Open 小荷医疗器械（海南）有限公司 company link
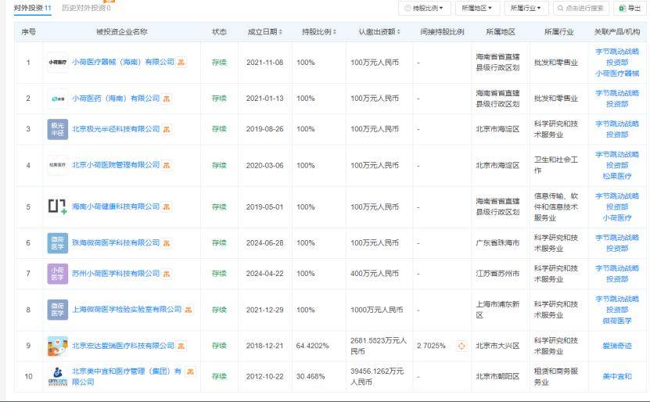 (123, 62)
